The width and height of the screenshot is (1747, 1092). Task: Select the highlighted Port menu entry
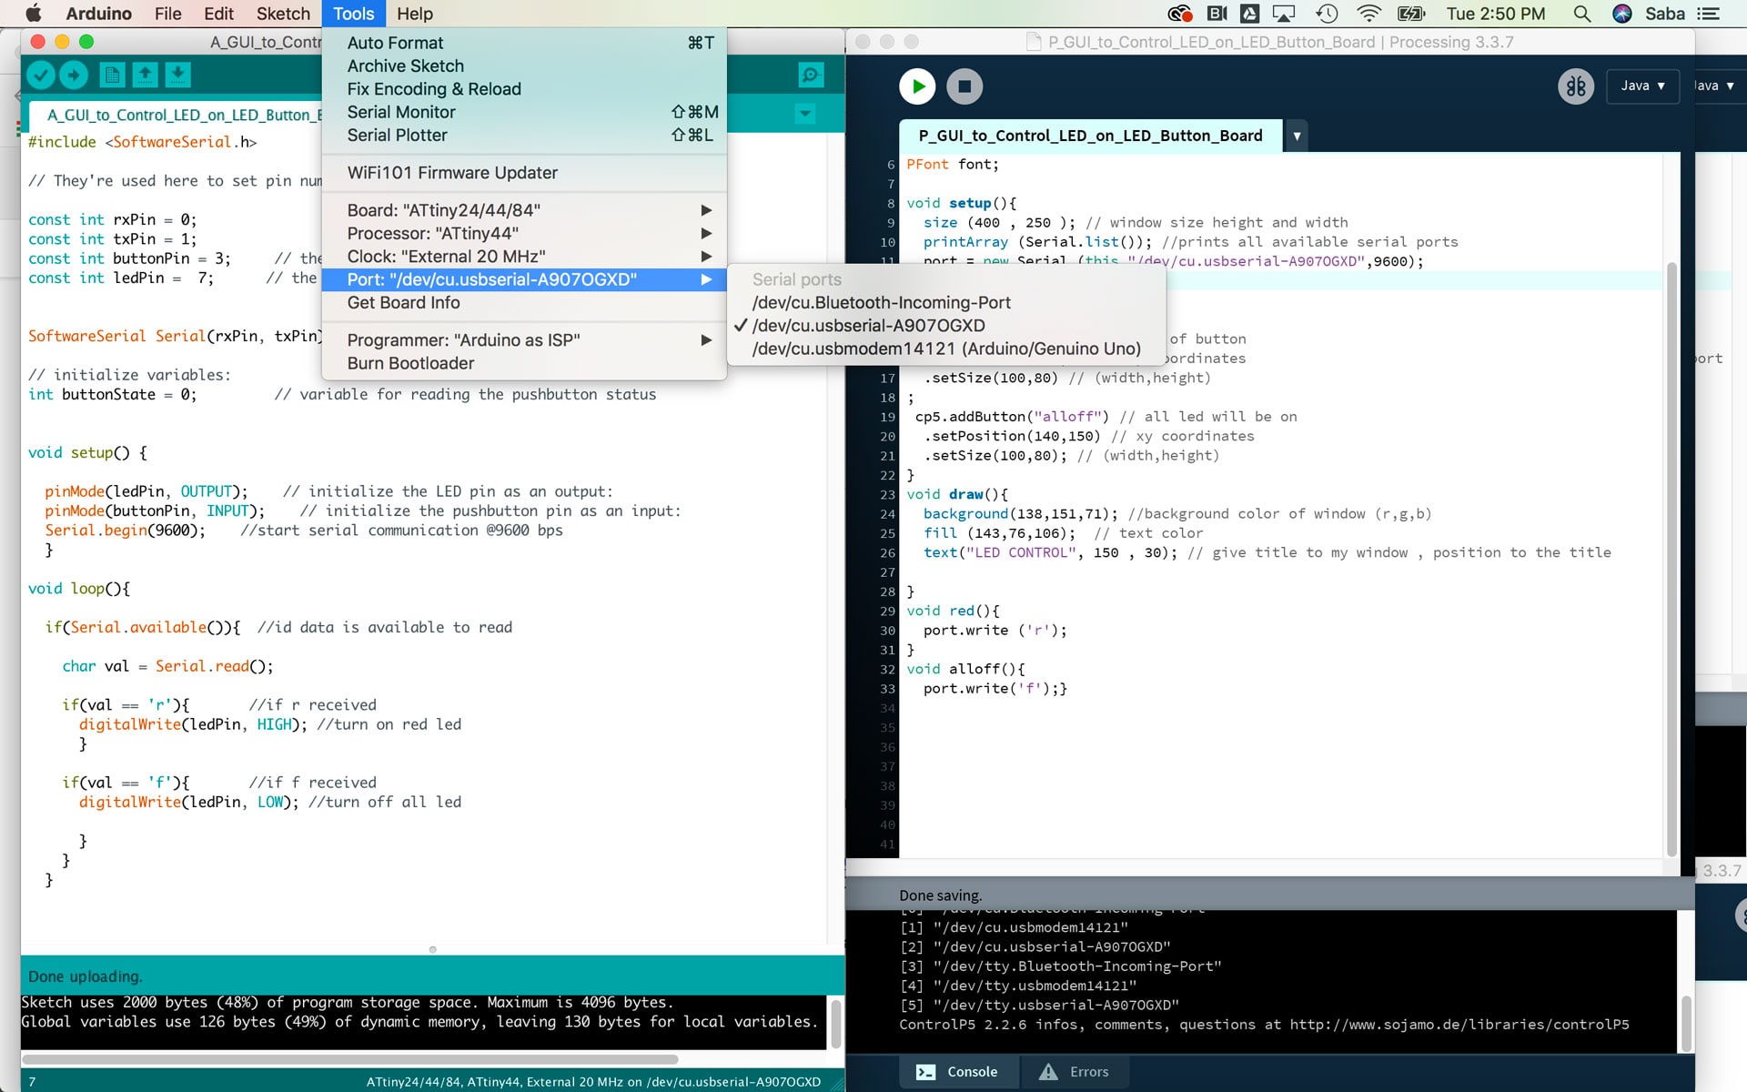[524, 279]
